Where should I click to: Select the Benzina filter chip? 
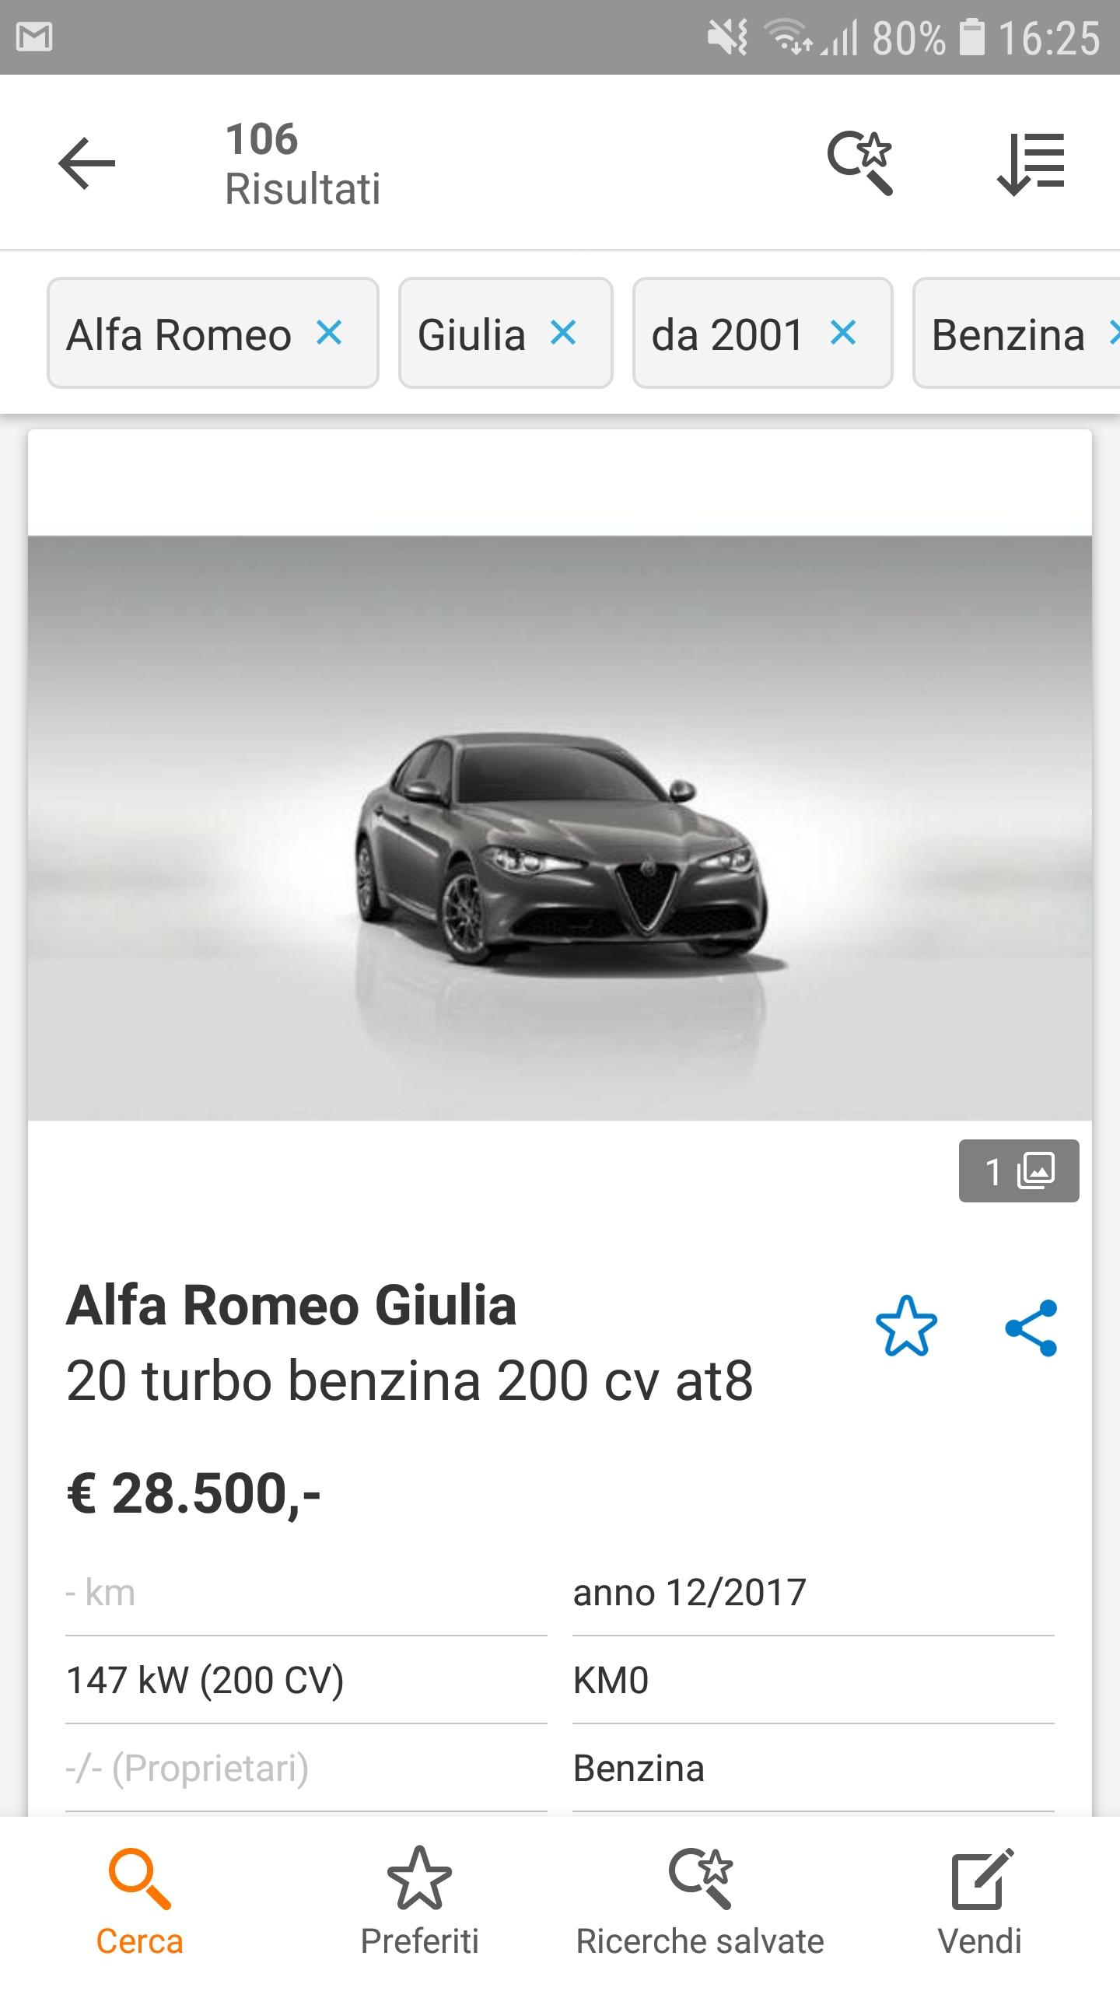pyautogui.click(x=1017, y=333)
